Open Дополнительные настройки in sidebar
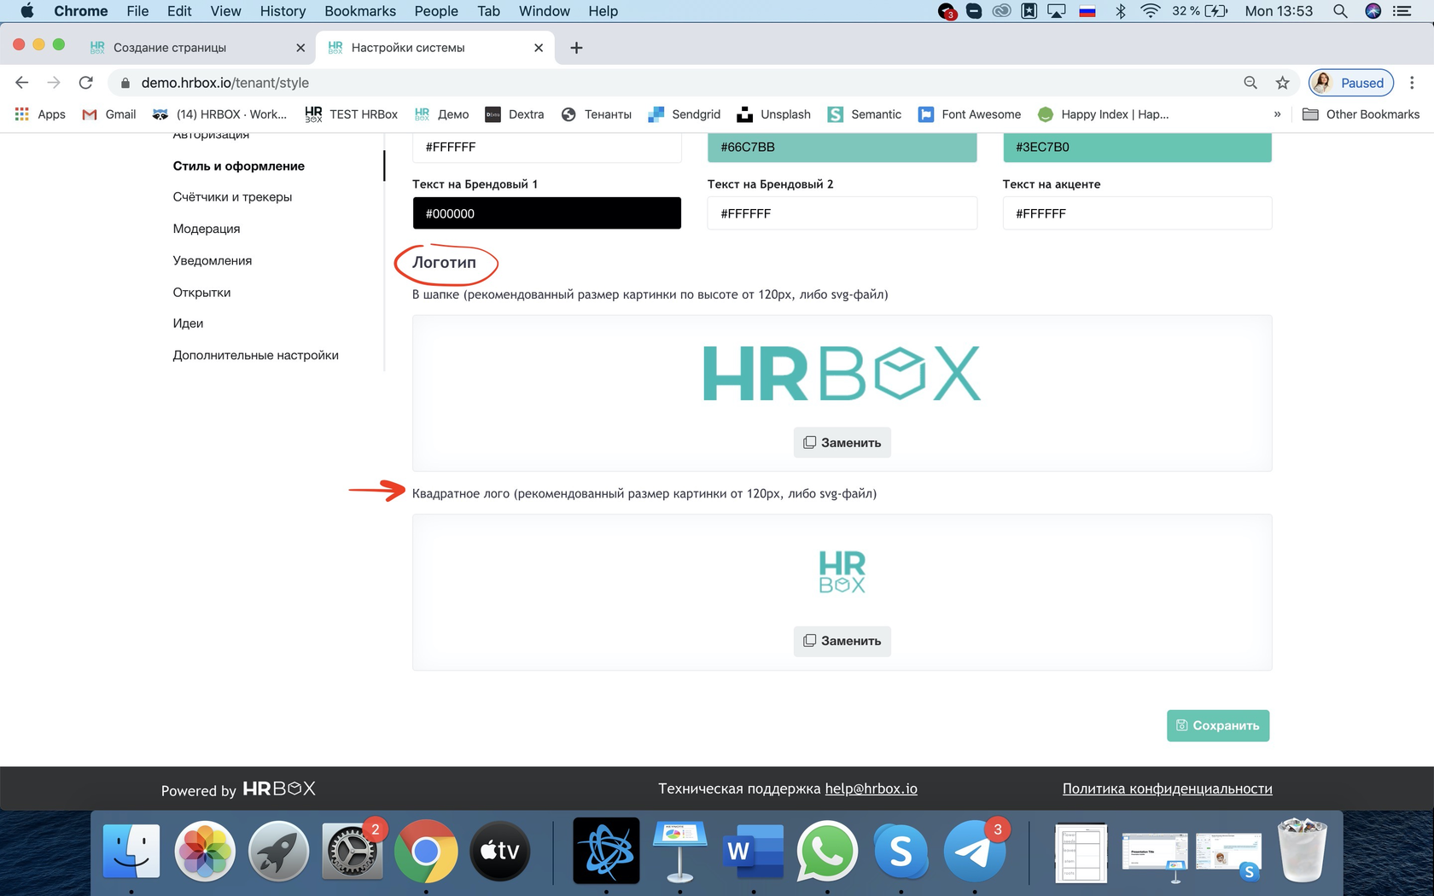Viewport: 1434px width, 896px height. [x=255, y=355]
